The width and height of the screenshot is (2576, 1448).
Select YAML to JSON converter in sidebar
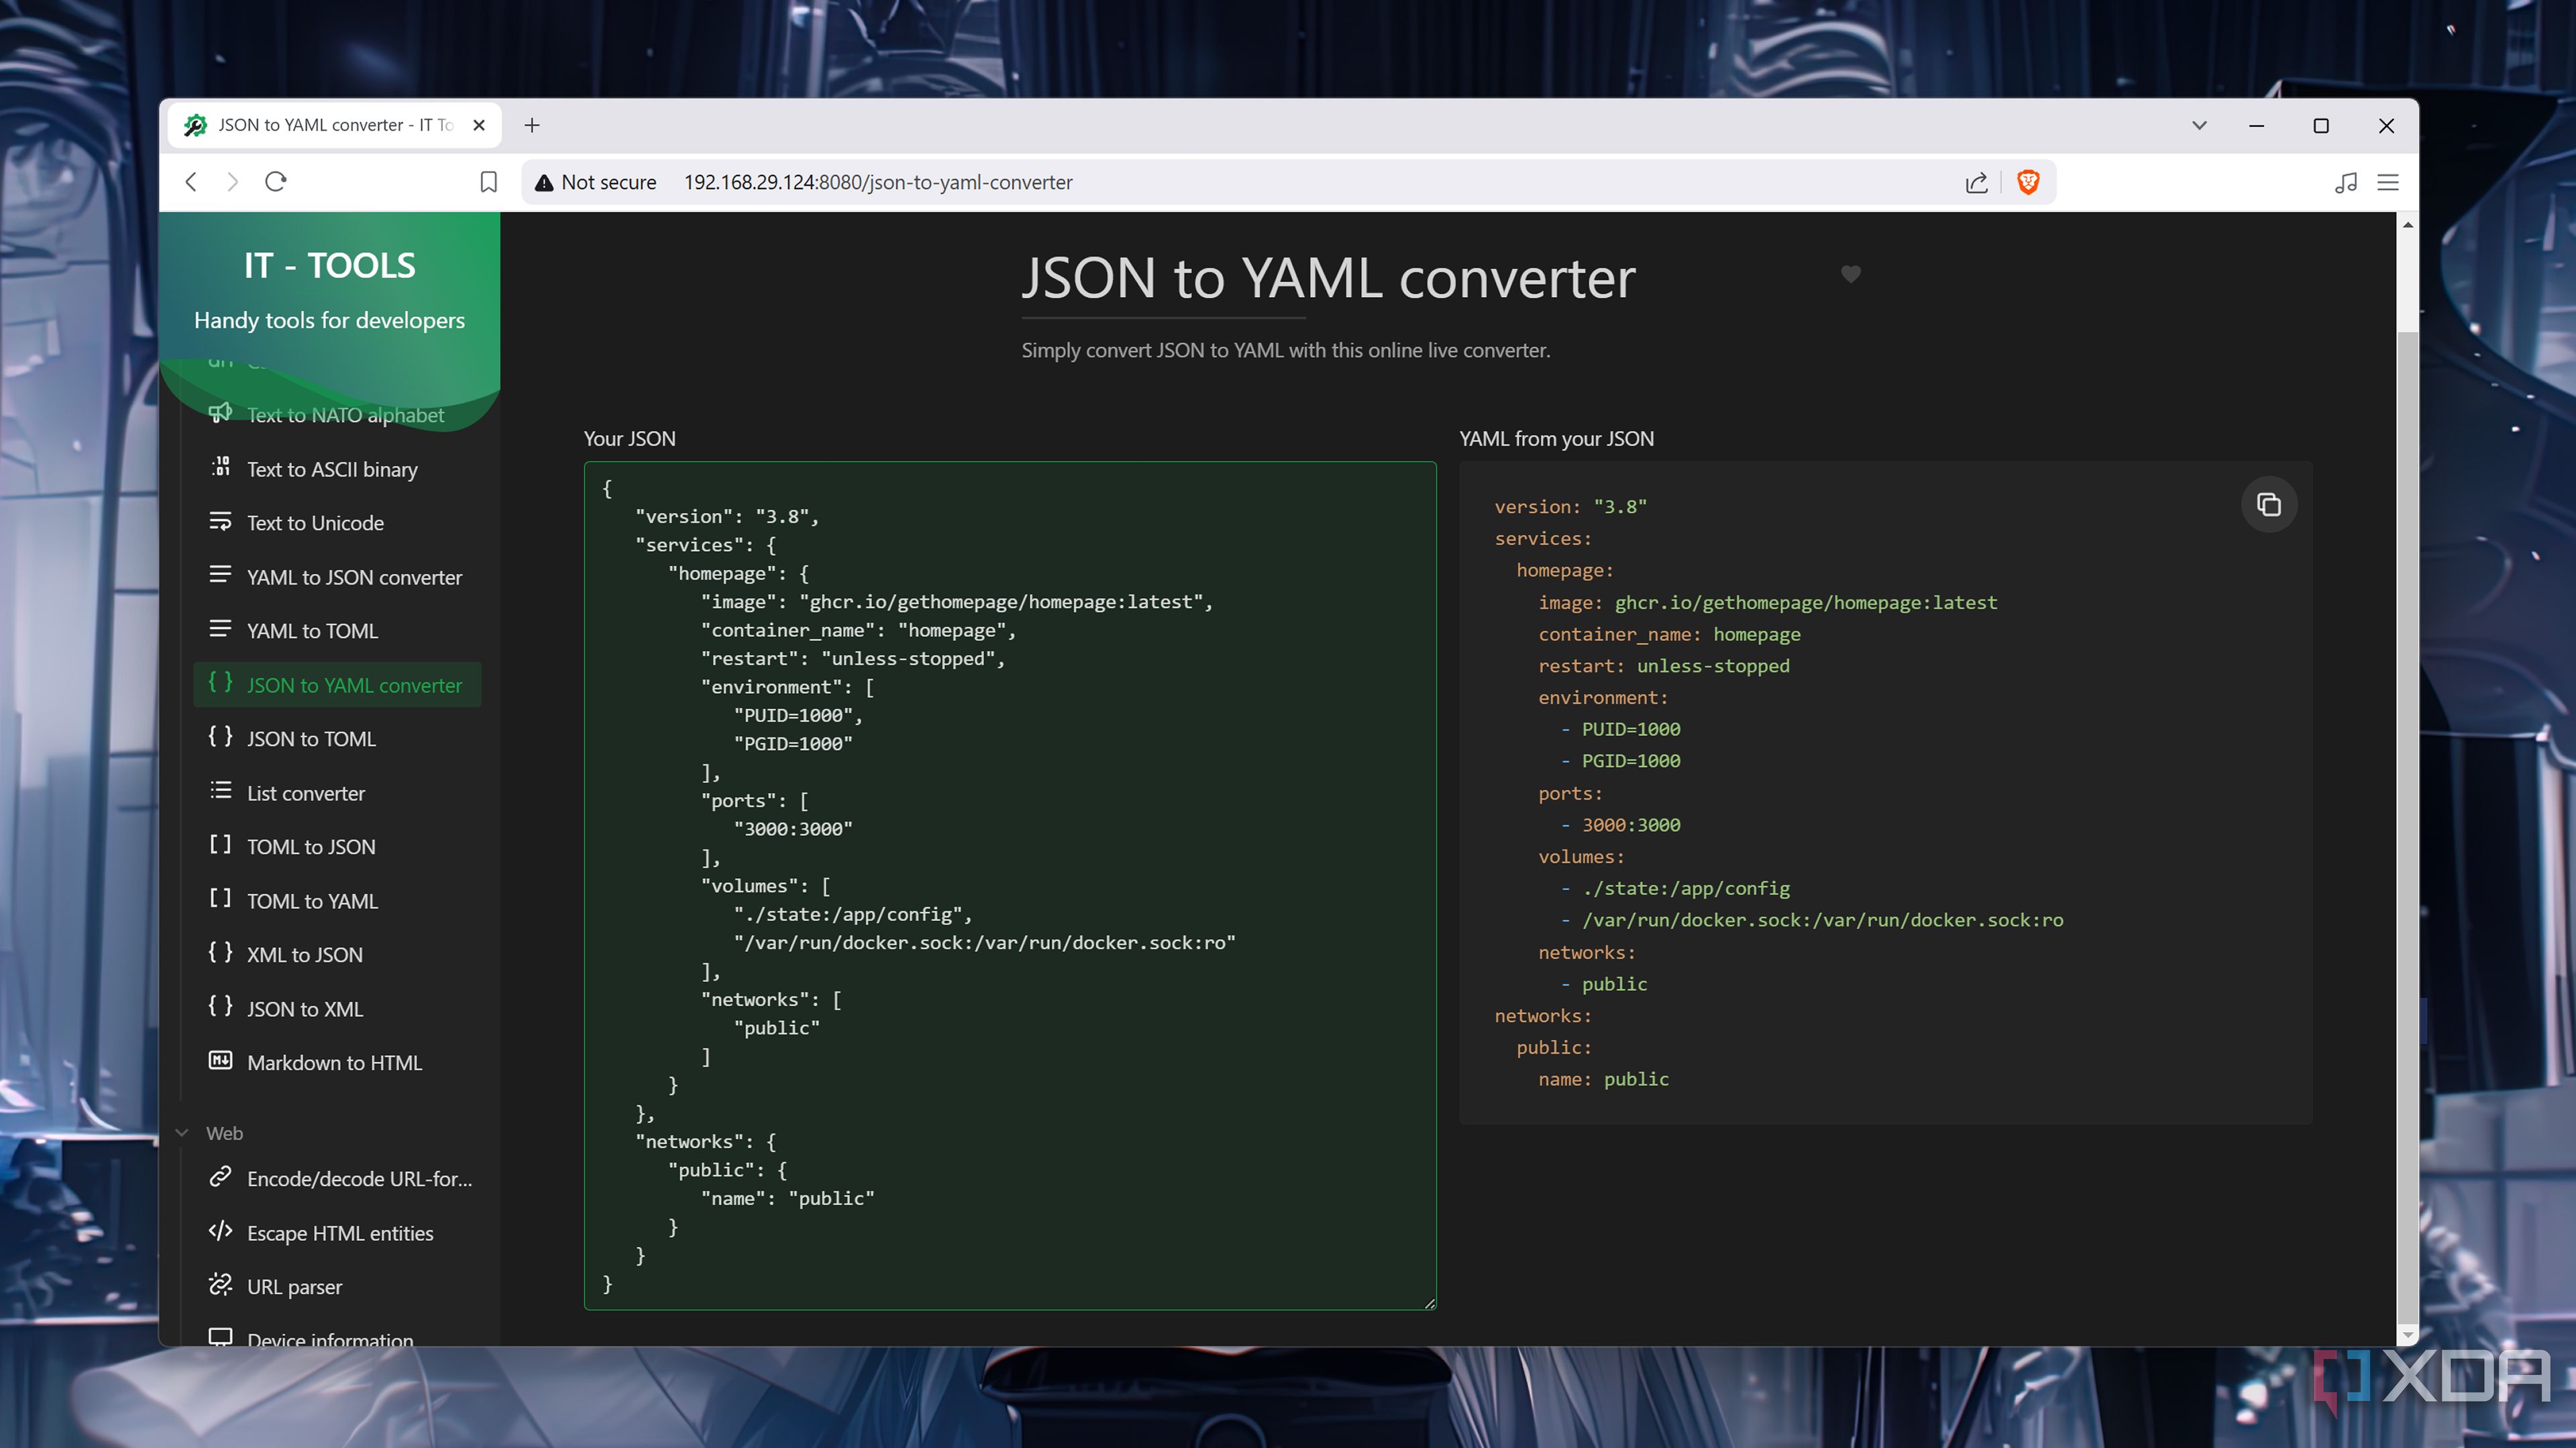click(353, 577)
